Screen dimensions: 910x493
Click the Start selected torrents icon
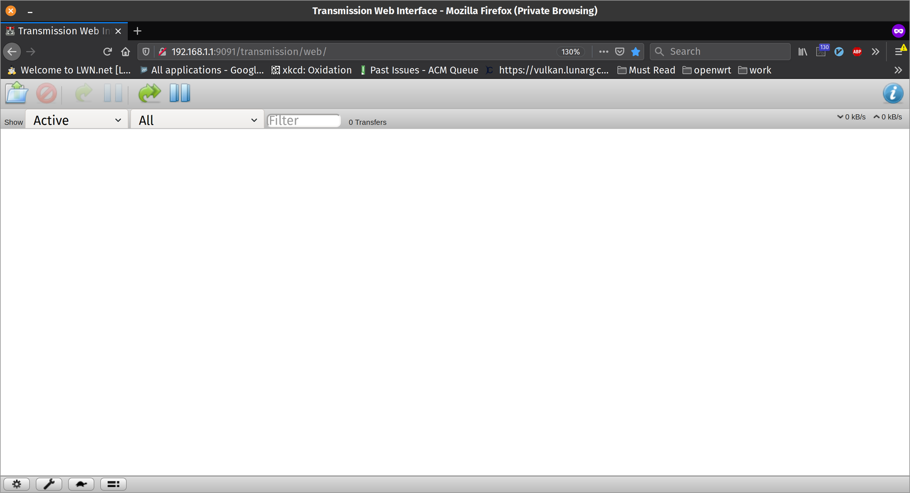(84, 93)
